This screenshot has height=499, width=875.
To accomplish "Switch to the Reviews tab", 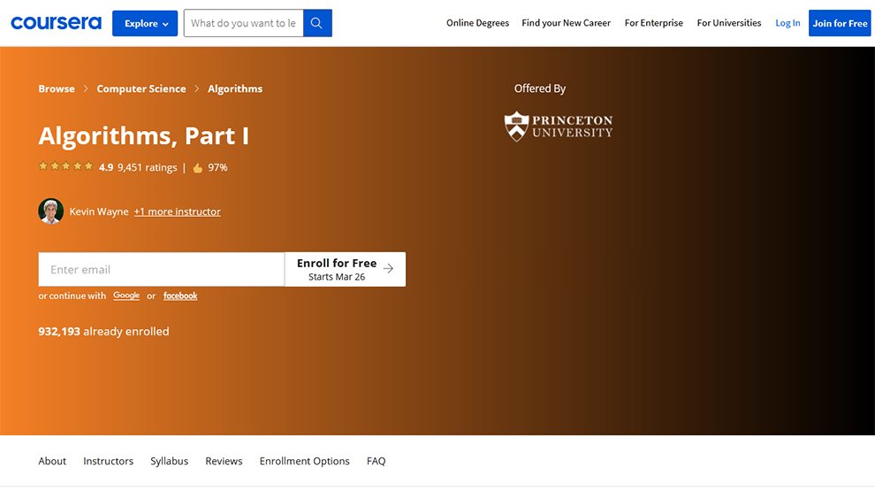I will pyautogui.click(x=224, y=461).
